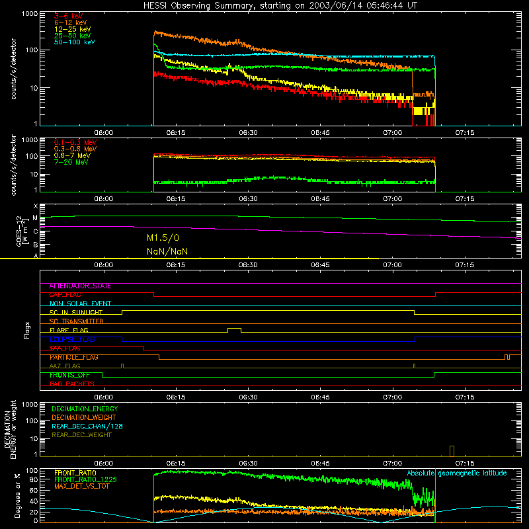This screenshot has height=529, width=529.
Task: Select the FLARE_FLAG label
Action: [x=69, y=330]
